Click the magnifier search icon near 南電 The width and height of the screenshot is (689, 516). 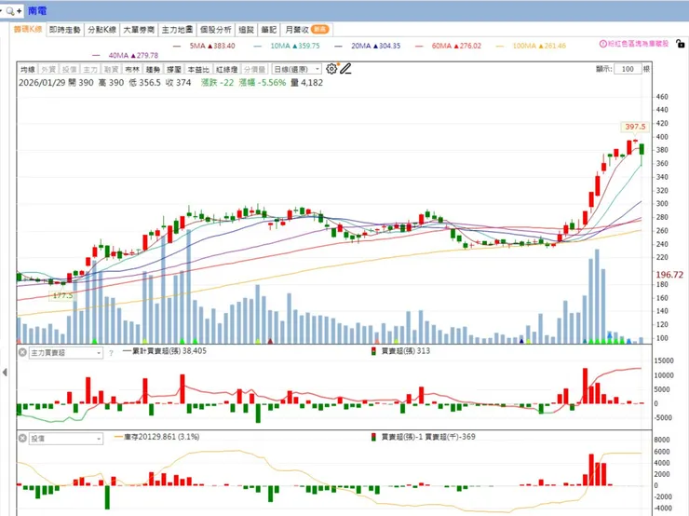point(10,11)
